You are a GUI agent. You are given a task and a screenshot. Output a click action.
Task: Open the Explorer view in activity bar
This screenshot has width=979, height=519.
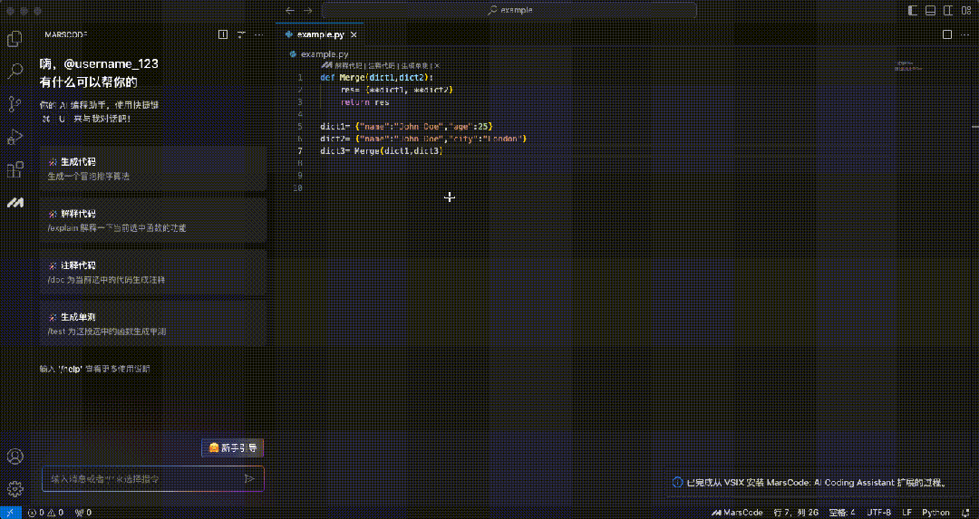(15, 39)
